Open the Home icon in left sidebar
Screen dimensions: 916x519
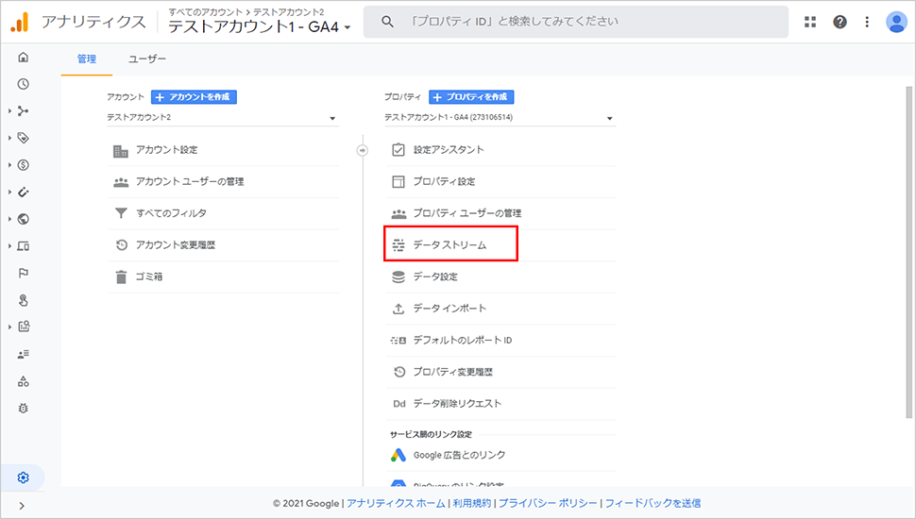click(x=24, y=58)
